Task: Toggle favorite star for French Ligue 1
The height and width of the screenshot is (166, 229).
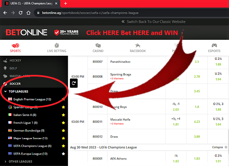Action: click(x=63, y=123)
